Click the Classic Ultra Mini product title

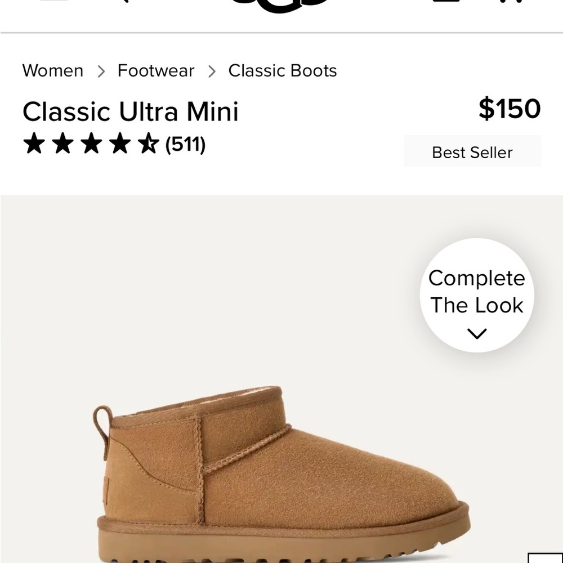tap(130, 112)
